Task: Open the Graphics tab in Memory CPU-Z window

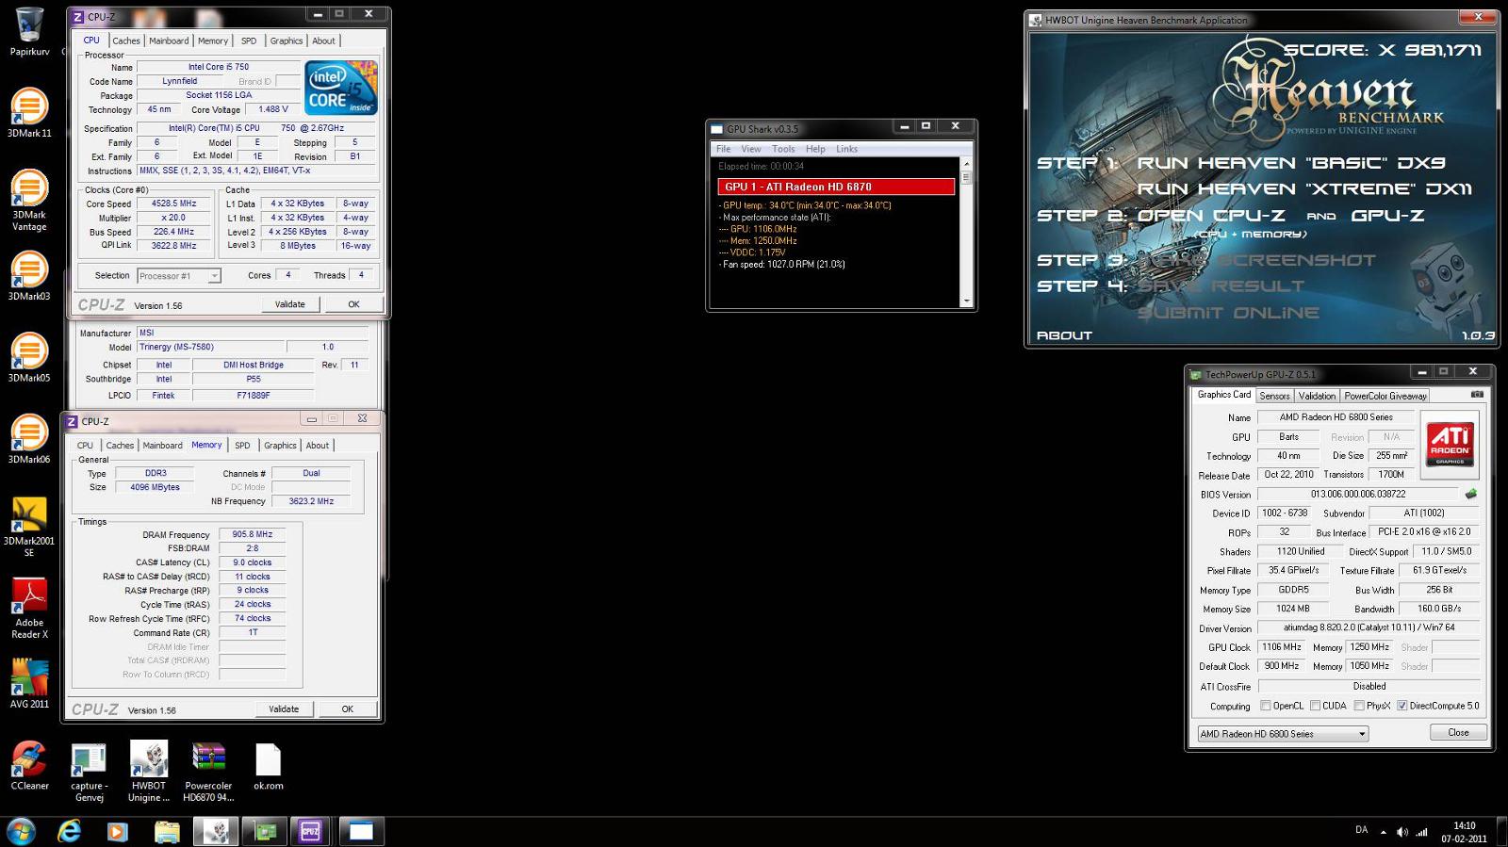Action: [x=280, y=446]
